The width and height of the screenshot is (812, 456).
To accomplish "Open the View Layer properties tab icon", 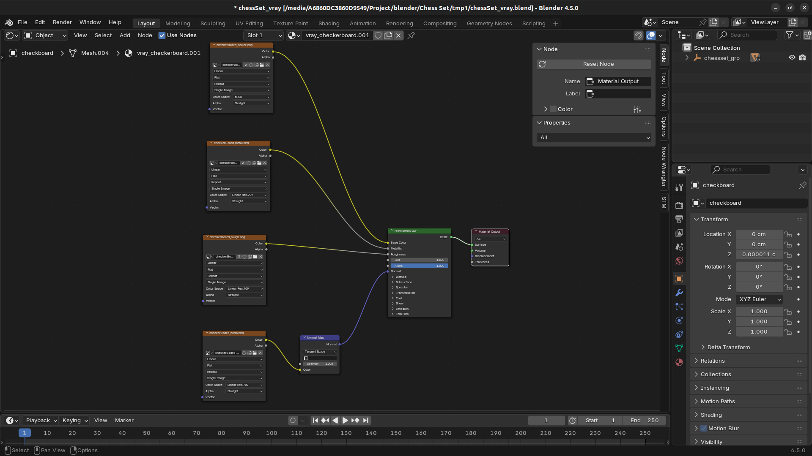I will (679, 233).
